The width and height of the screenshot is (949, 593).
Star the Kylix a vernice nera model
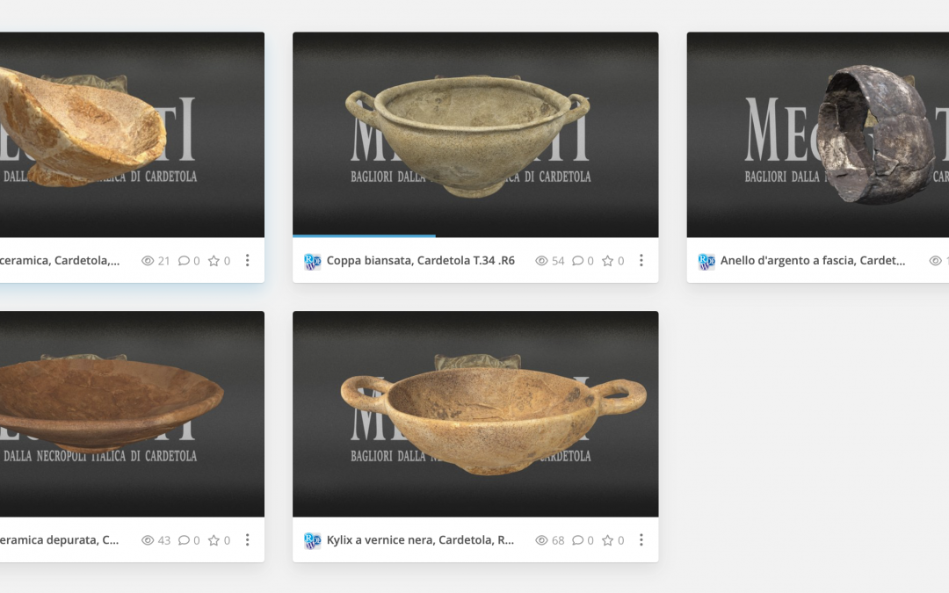[x=607, y=540]
